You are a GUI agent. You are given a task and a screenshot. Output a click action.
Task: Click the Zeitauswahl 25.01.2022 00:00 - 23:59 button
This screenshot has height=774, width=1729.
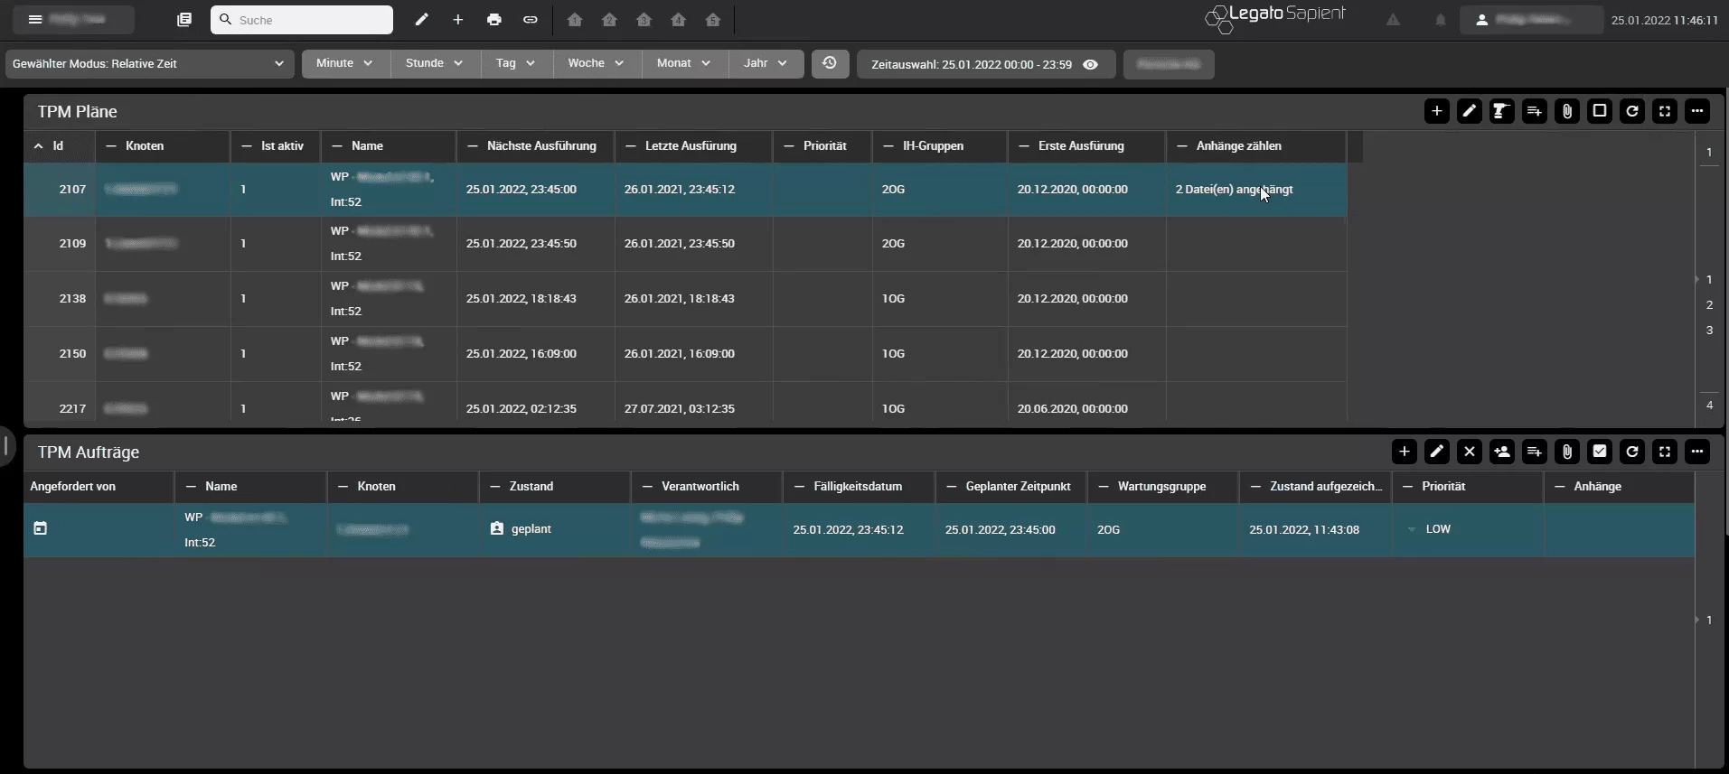[x=986, y=64]
